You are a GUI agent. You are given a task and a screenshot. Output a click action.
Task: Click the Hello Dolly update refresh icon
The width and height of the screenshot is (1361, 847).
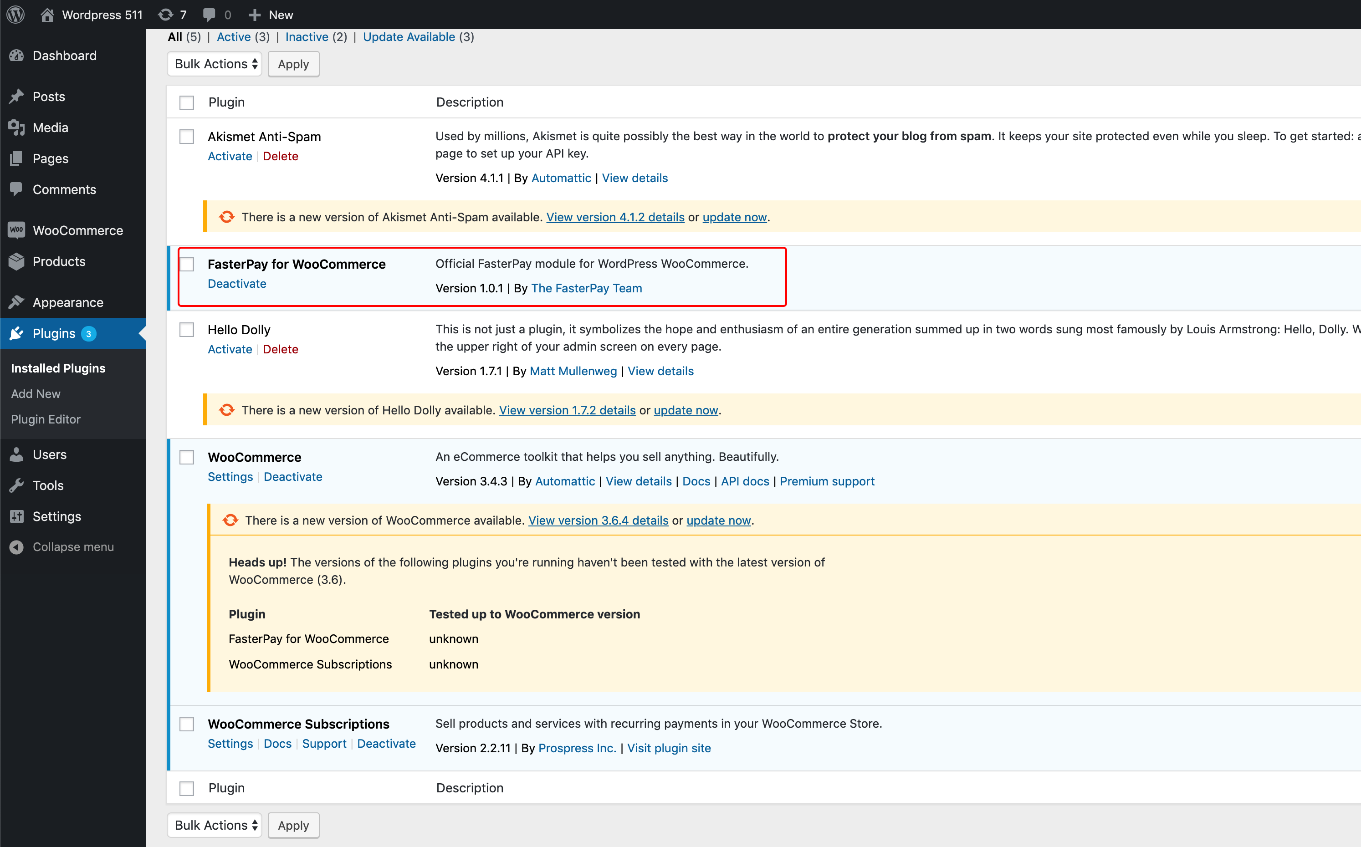pos(227,410)
